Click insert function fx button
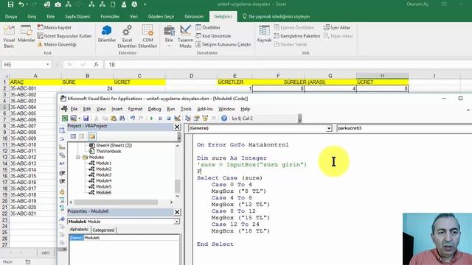Screen dimensions: 472x265 pos(96,64)
